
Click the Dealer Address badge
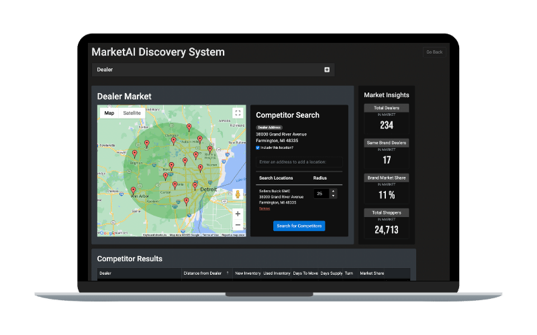[269, 127]
